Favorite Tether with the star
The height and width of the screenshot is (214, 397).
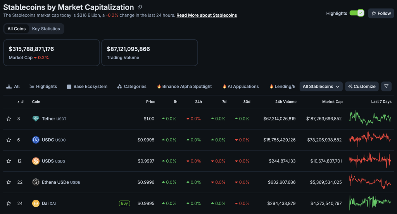pyautogui.click(x=9, y=119)
